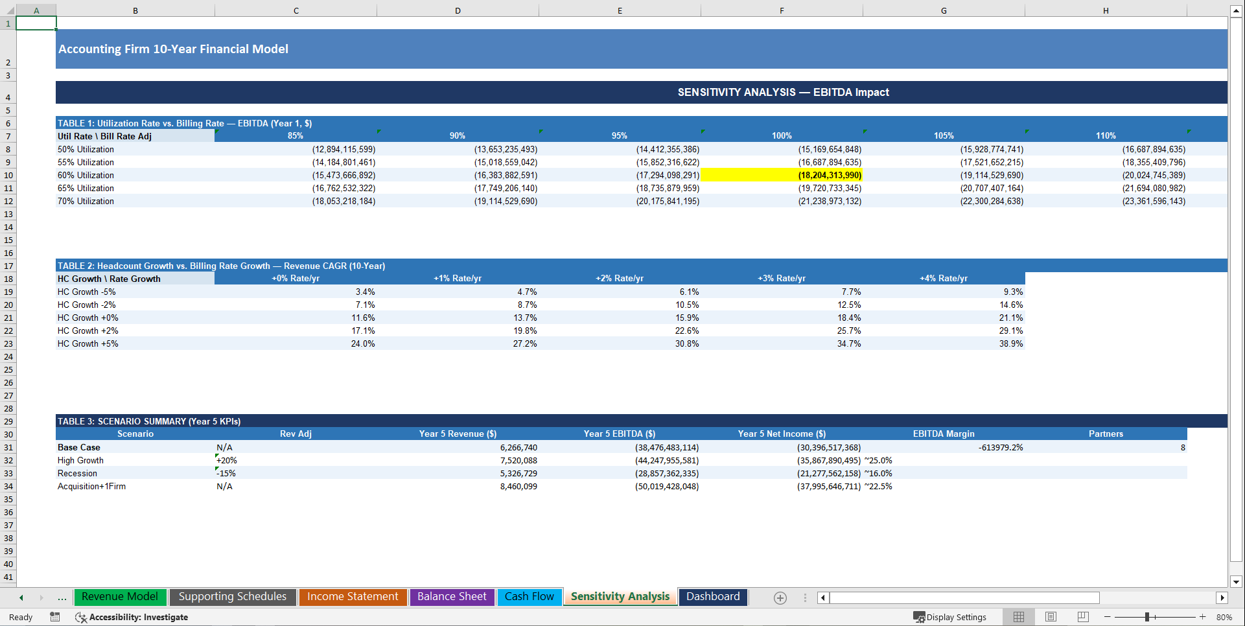The image size is (1245, 626).
Task: Select the yellow highlighted EBITDA cell
Action: click(781, 175)
